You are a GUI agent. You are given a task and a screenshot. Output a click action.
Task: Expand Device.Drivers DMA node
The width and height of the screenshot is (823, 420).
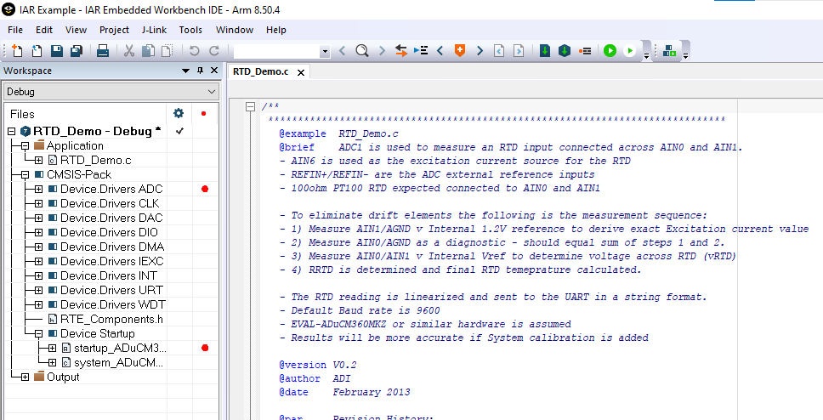(x=39, y=247)
